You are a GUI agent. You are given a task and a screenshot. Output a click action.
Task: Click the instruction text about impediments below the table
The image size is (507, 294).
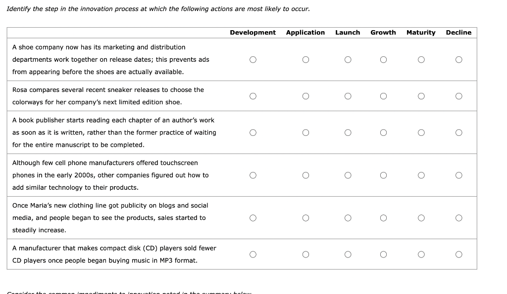(x=129, y=292)
